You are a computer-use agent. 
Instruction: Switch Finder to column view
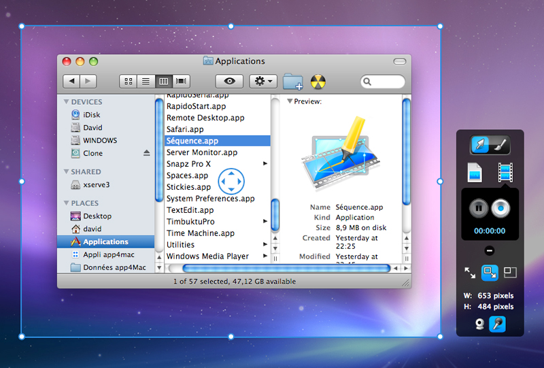(x=163, y=81)
